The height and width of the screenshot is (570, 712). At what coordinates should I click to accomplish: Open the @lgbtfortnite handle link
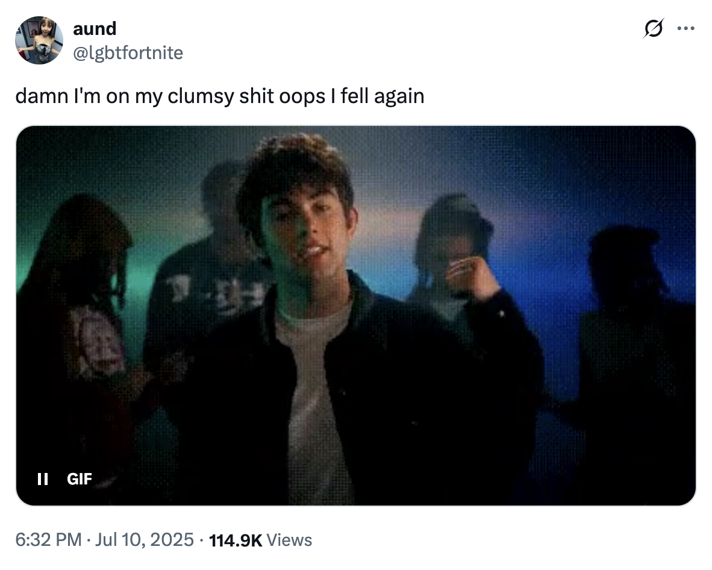(x=128, y=53)
